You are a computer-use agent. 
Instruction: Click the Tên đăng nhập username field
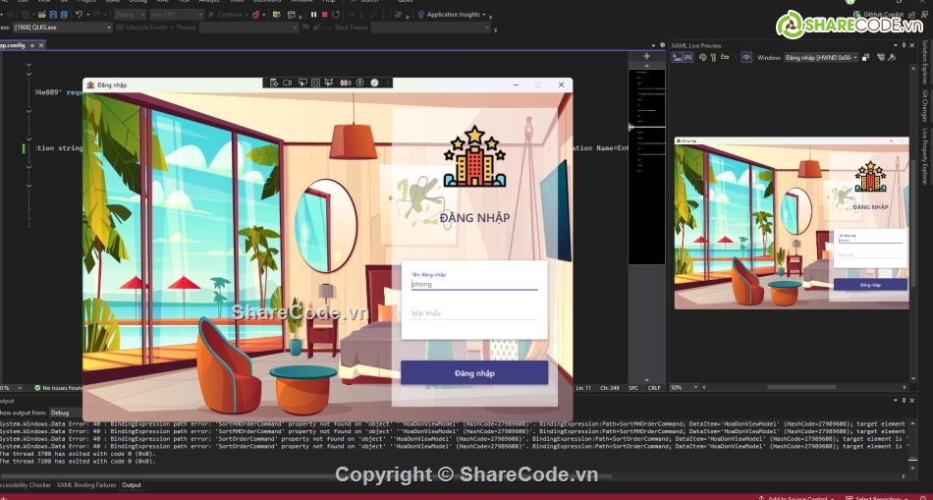pos(474,284)
